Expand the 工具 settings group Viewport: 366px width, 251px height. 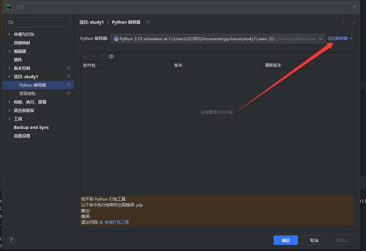9,119
